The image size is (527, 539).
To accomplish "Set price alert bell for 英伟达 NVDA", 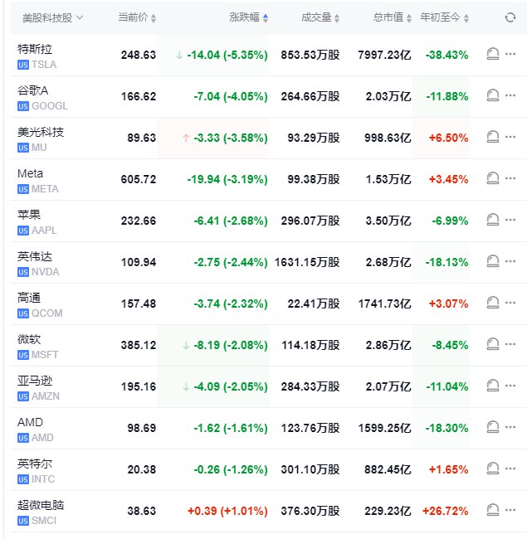I will pos(493,261).
